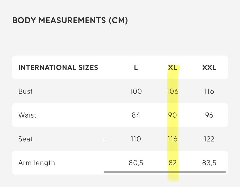Screen dimensions: 240x187
Task: Click the horizontal scrollbar under the table
Action: pyautogui.click(x=164, y=172)
